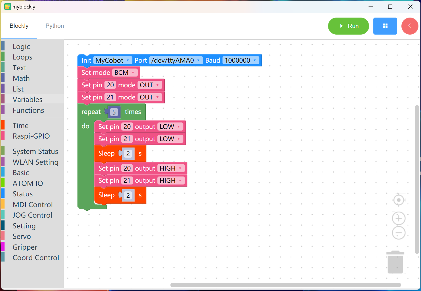Zoom in with the plus icon

tap(399, 218)
